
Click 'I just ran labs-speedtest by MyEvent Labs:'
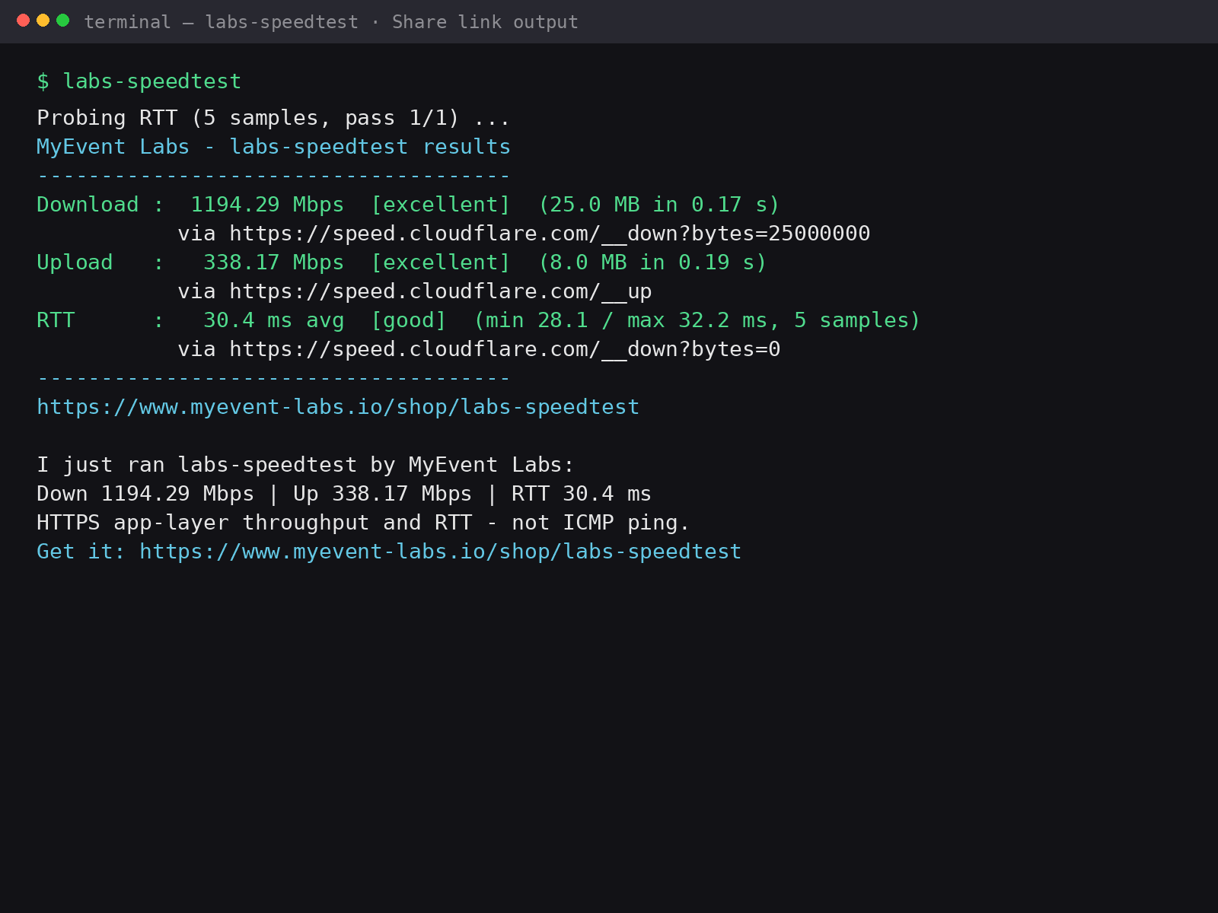pos(305,465)
